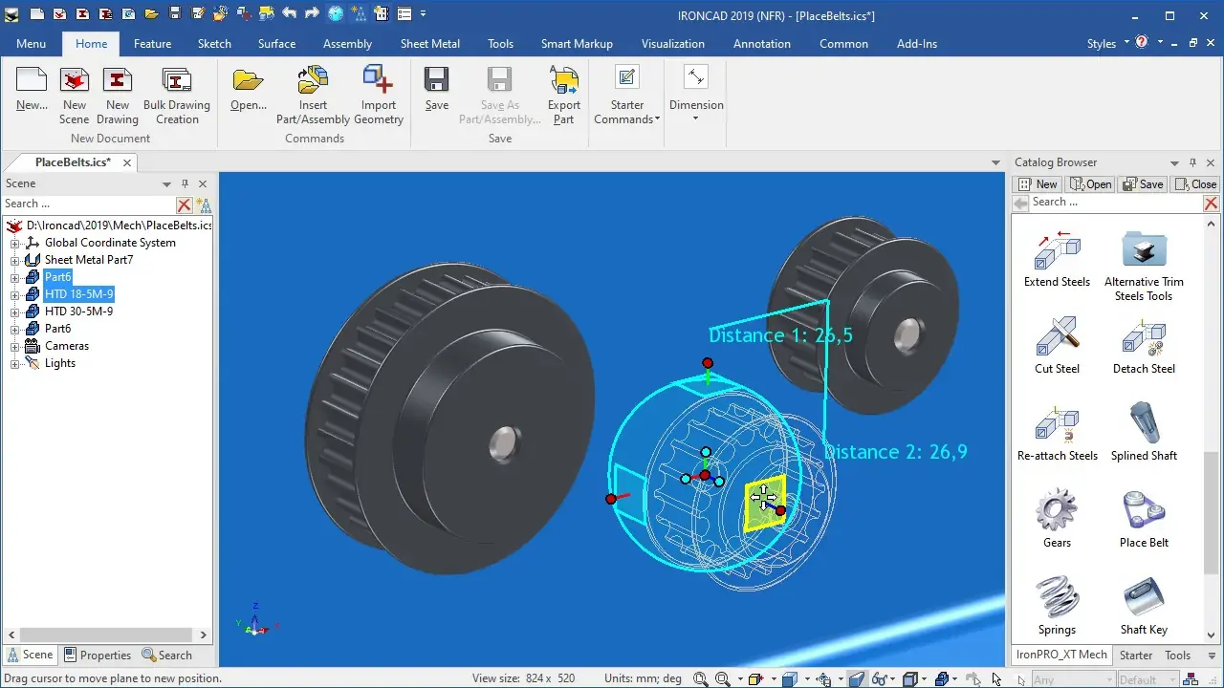1224x688 pixels.
Task: Expand Global Coordinate System tree node
Action: coord(15,243)
